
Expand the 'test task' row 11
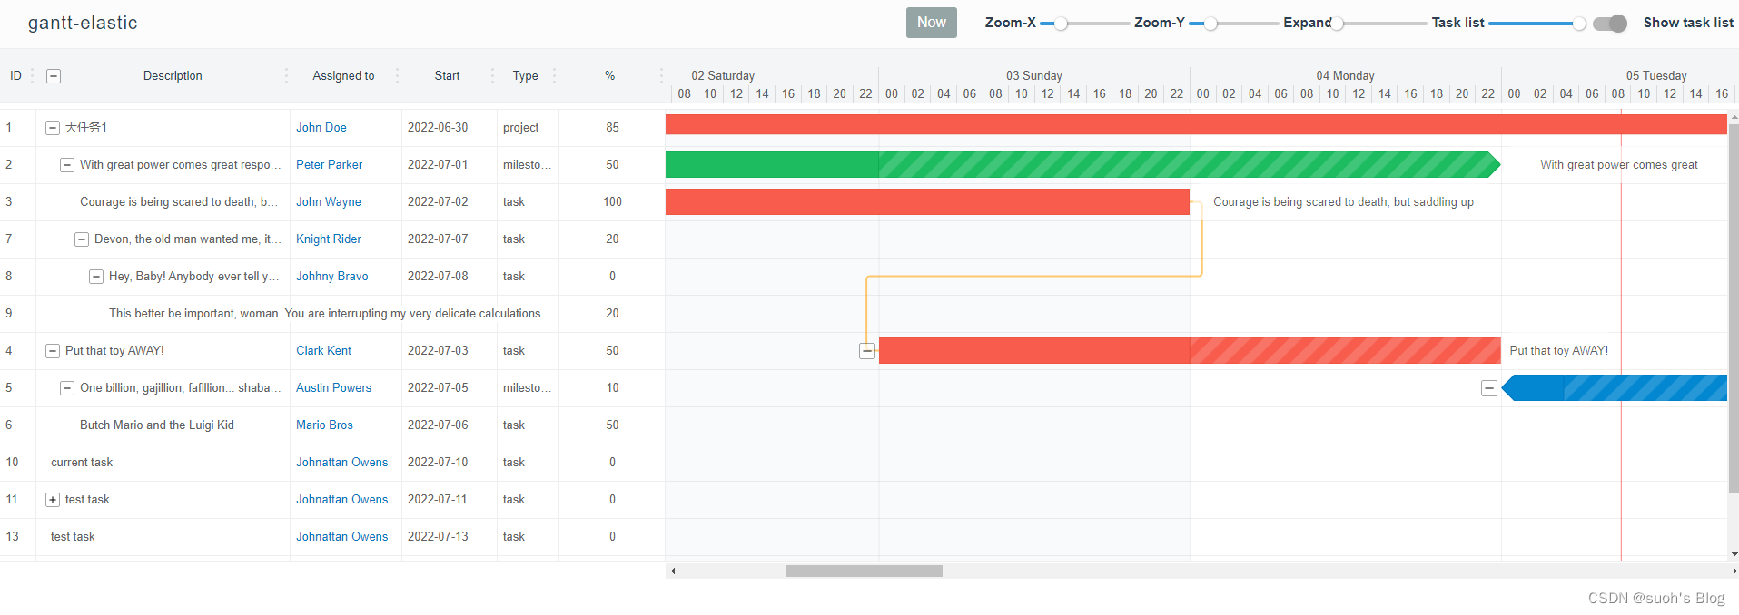pyautogui.click(x=53, y=500)
